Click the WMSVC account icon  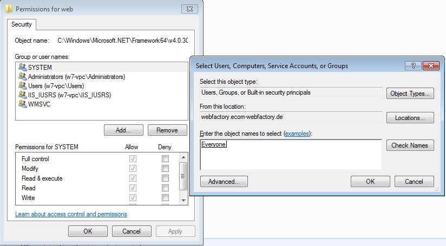[22, 104]
